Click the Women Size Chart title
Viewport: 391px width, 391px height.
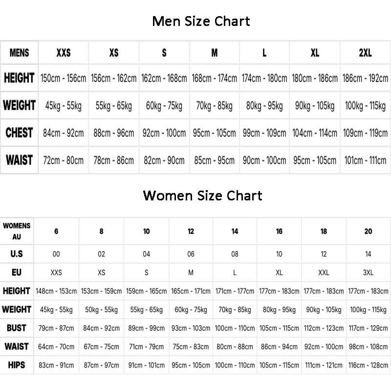pos(202,196)
